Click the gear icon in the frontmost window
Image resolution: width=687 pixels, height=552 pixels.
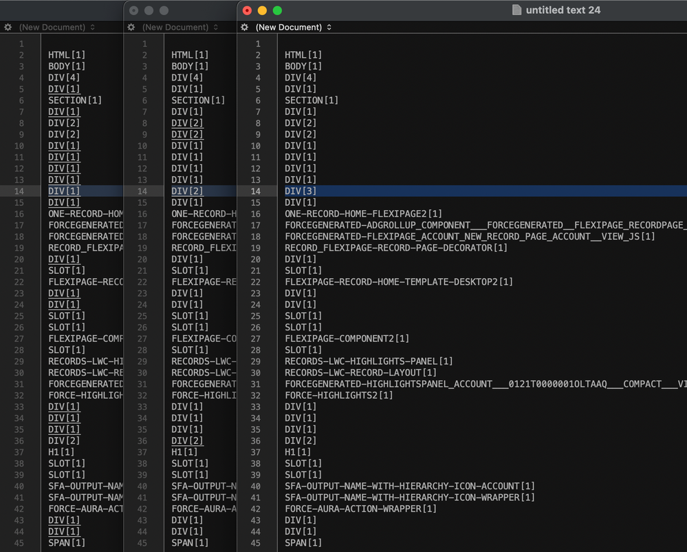[245, 28]
